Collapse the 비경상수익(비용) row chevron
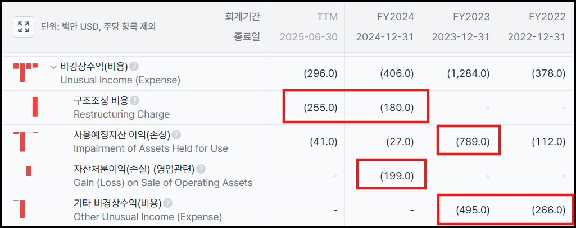The height and width of the screenshot is (228, 576). [x=53, y=67]
